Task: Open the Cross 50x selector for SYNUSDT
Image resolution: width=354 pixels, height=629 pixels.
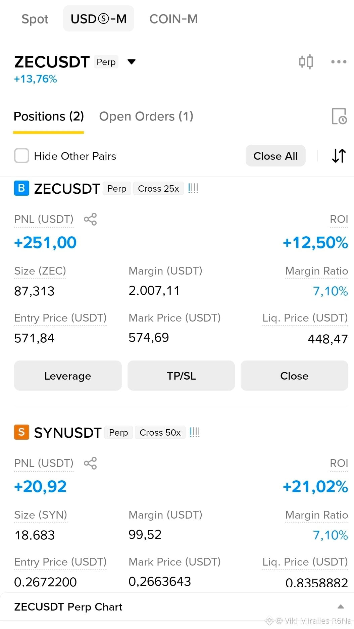Action: pyautogui.click(x=160, y=433)
